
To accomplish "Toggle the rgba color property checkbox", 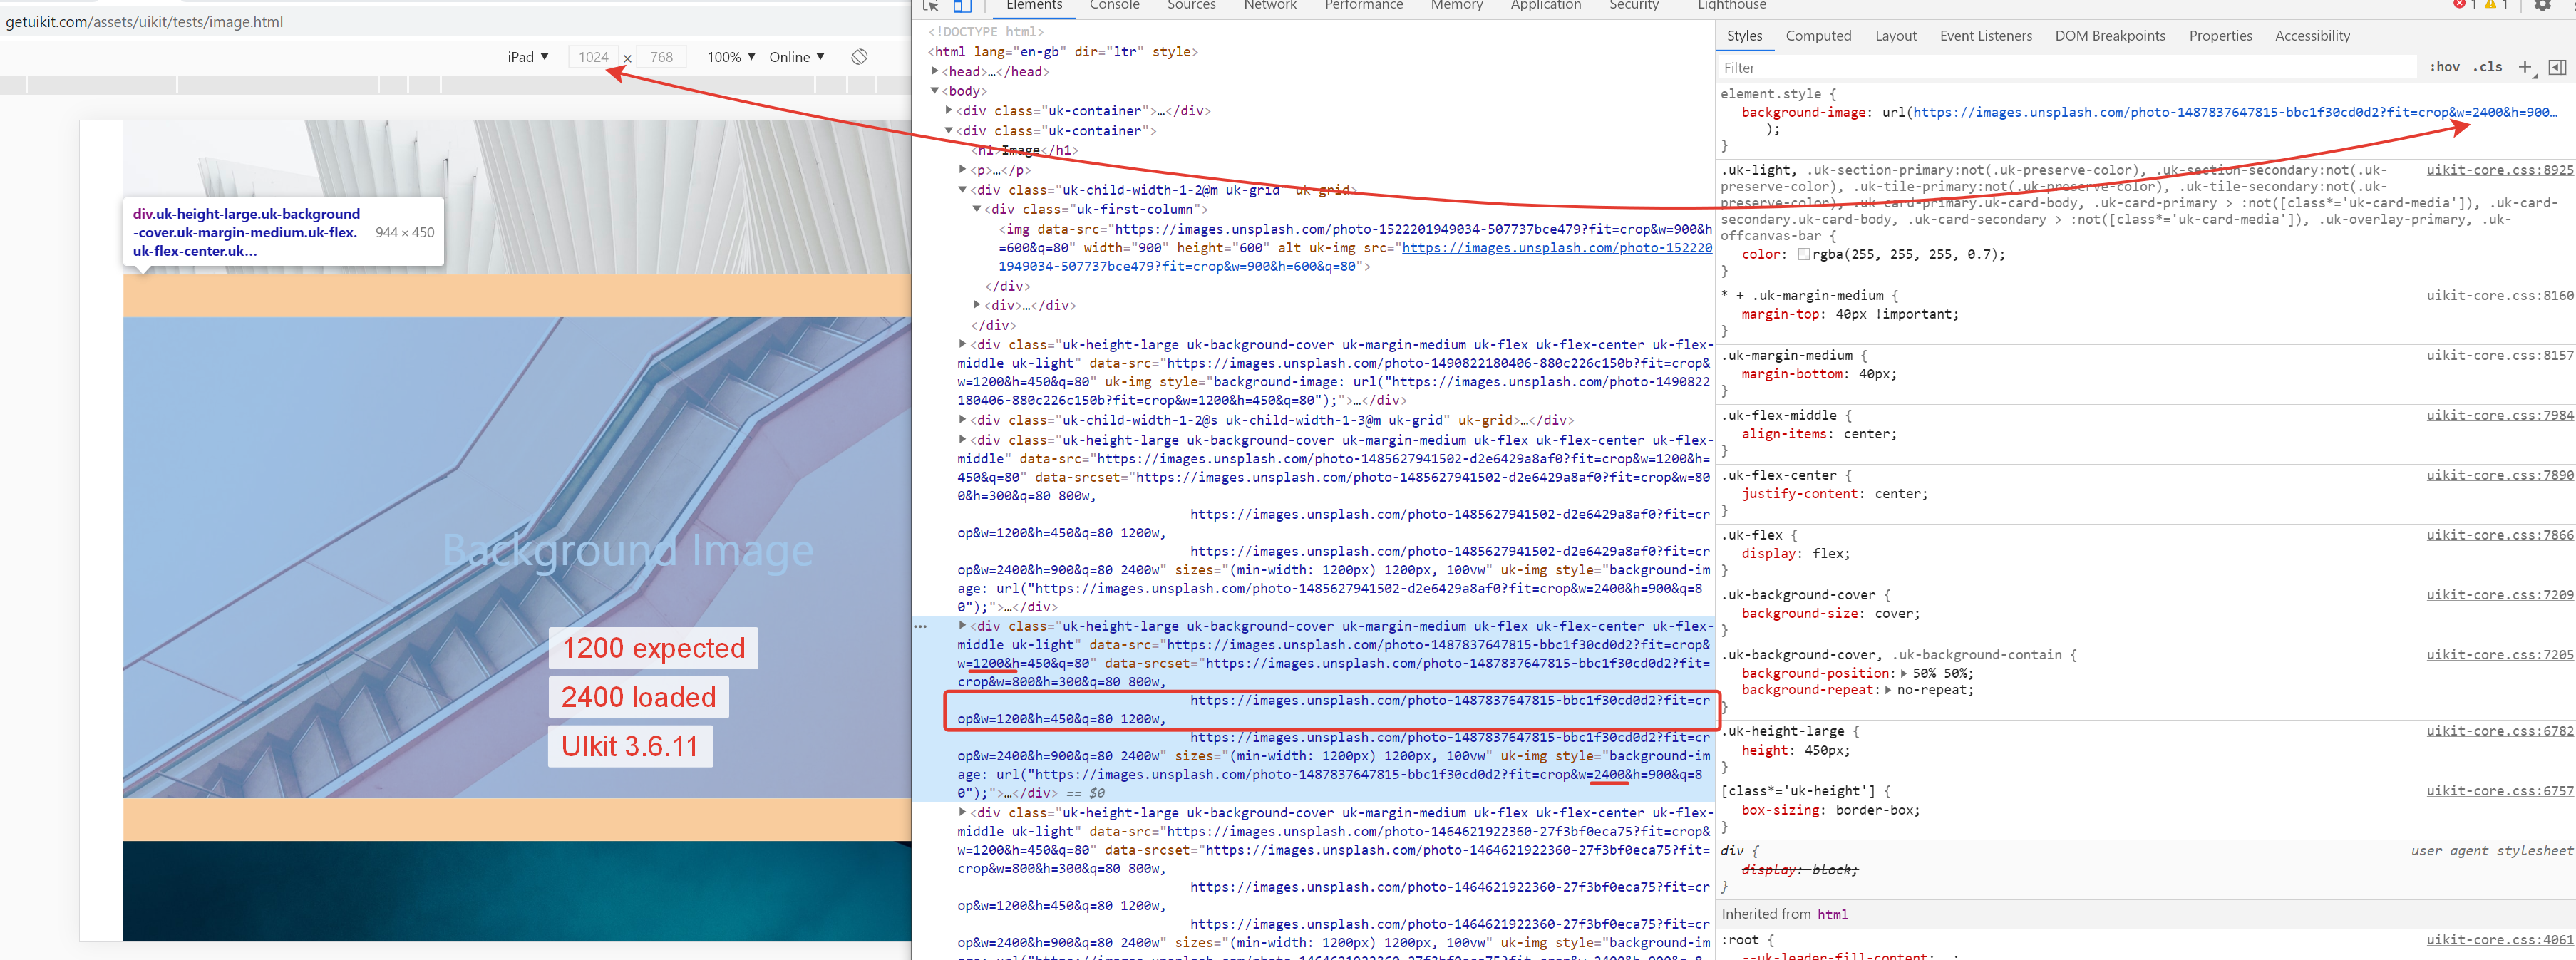I will pos(1804,254).
